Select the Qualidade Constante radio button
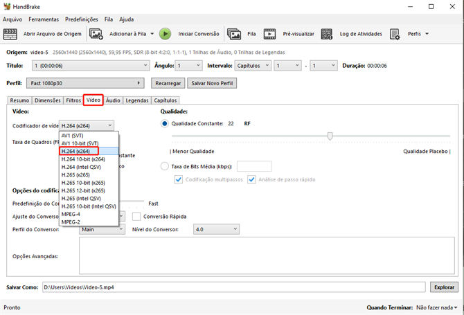The width and height of the screenshot is (464, 315). pos(165,124)
